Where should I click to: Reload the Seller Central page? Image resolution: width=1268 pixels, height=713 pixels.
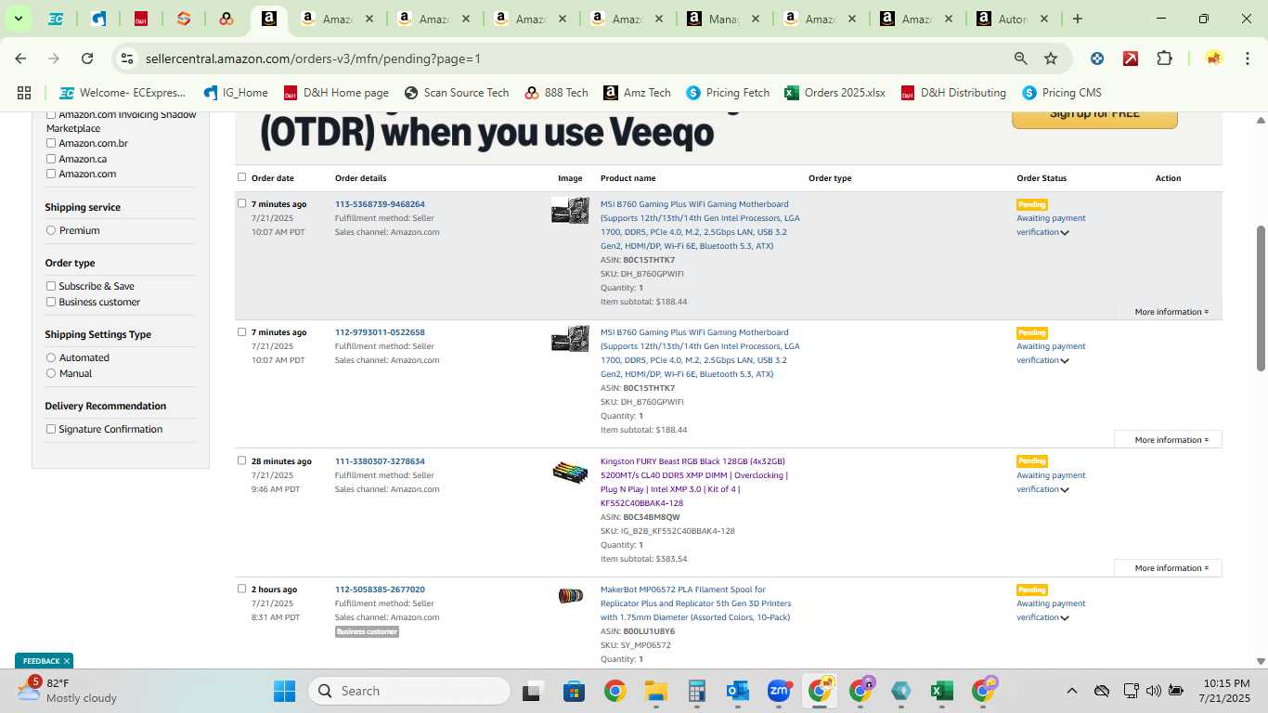coord(87,58)
